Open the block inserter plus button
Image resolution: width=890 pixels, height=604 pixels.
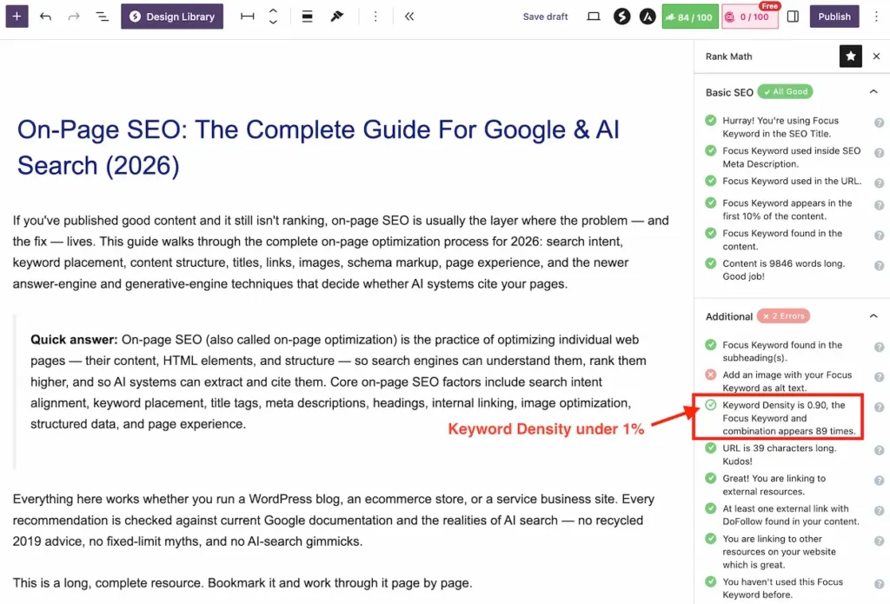(17, 17)
